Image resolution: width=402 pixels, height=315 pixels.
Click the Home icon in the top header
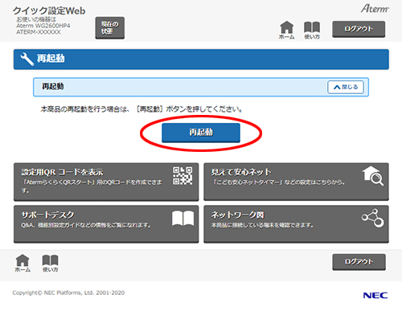coord(286,30)
